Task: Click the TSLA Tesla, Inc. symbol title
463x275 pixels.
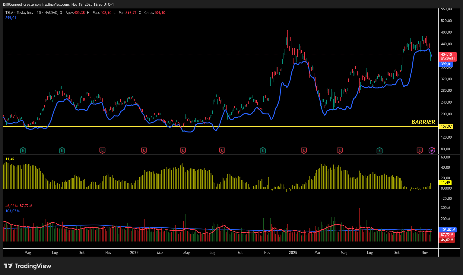Action: point(19,13)
